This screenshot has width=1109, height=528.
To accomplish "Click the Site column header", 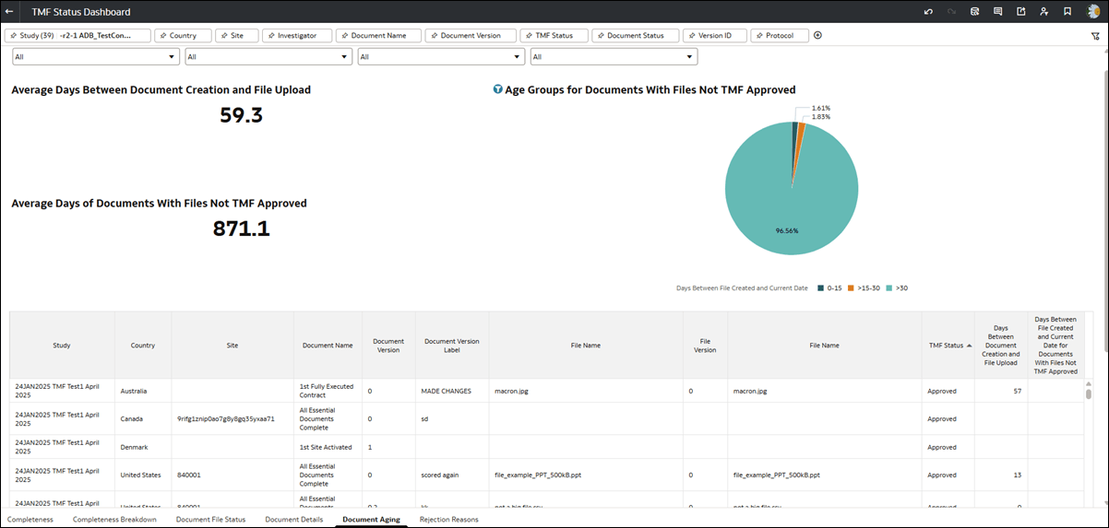I will click(x=233, y=346).
